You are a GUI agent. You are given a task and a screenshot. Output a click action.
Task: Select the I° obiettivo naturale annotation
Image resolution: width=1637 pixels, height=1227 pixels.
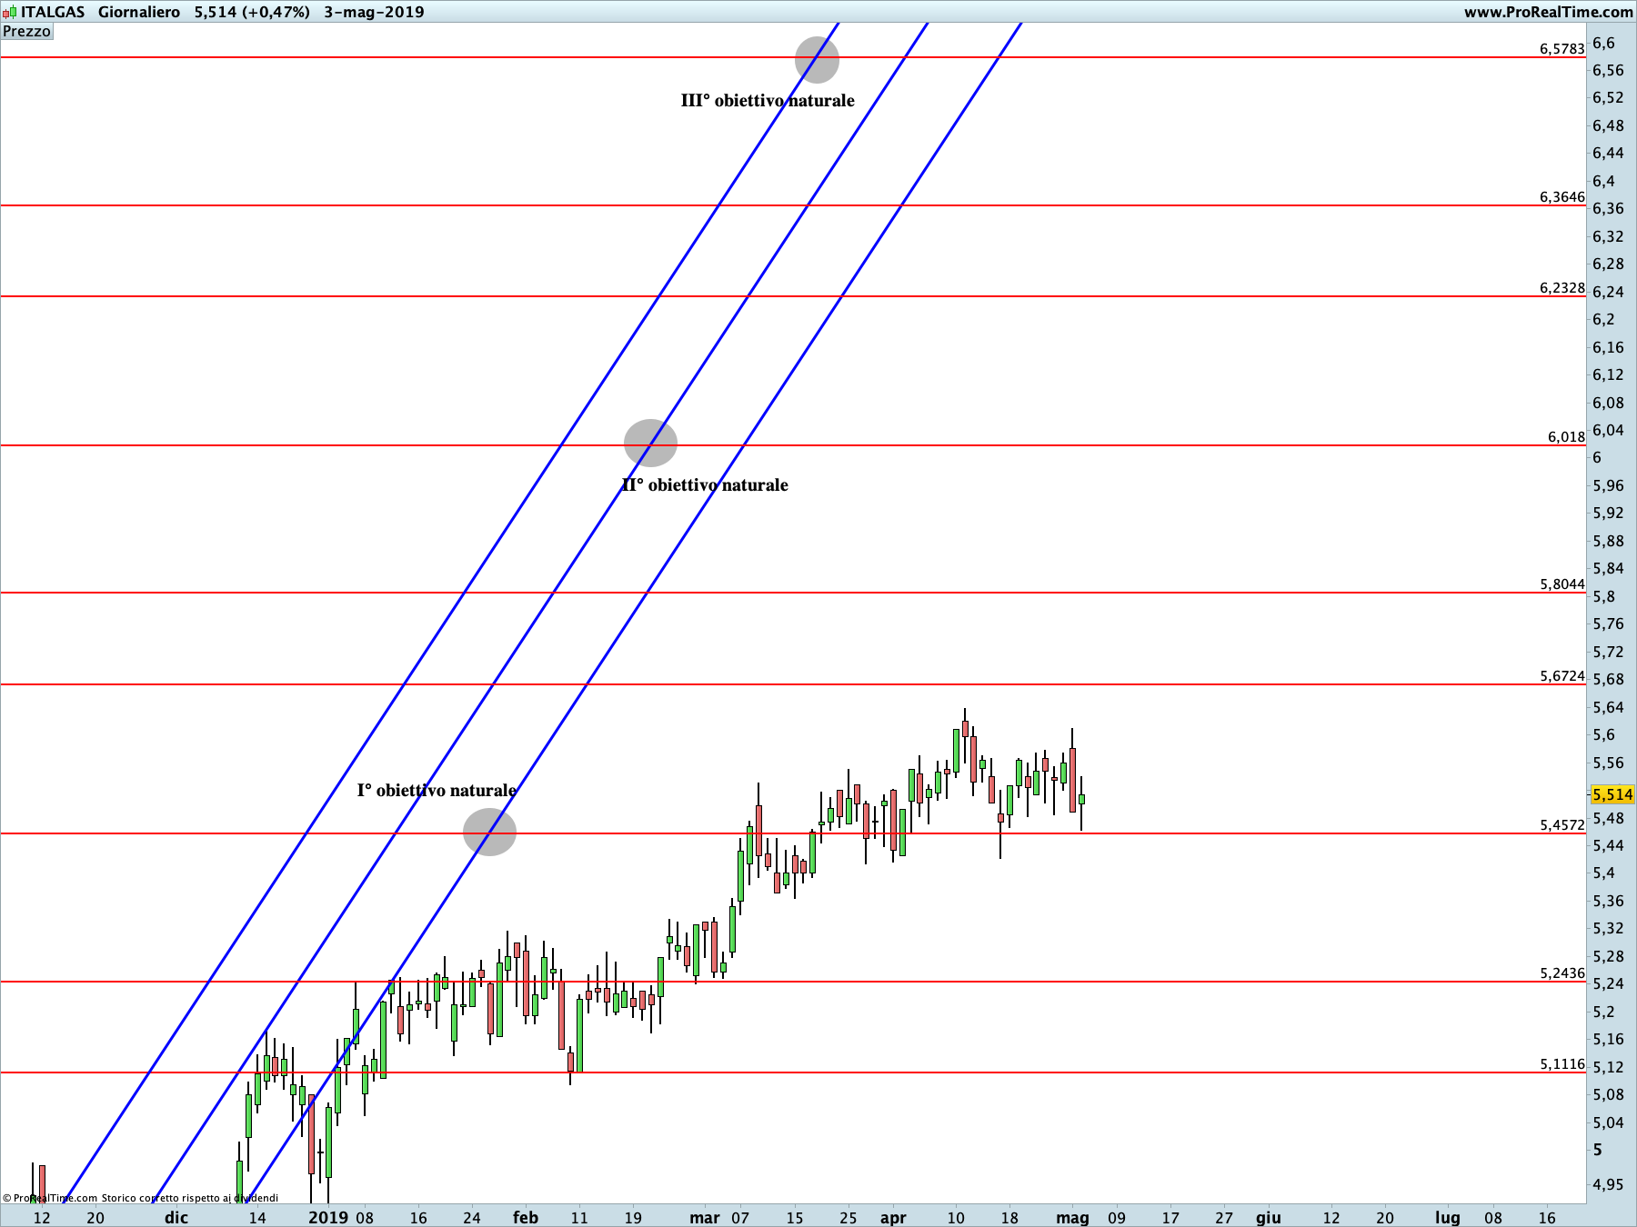click(437, 791)
